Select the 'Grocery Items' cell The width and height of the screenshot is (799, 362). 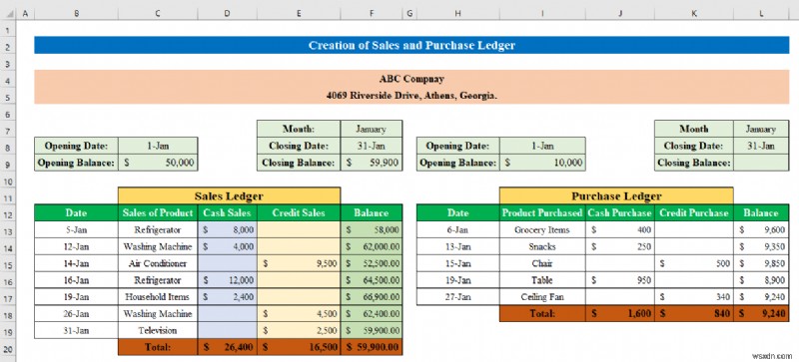[542, 229]
